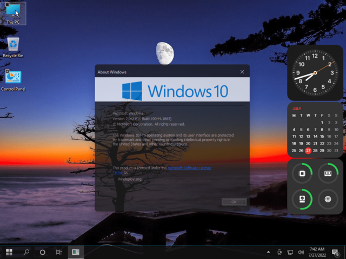Click the disk usage gauge widget
This screenshot has height=259, width=346.
tap(302, 199)
